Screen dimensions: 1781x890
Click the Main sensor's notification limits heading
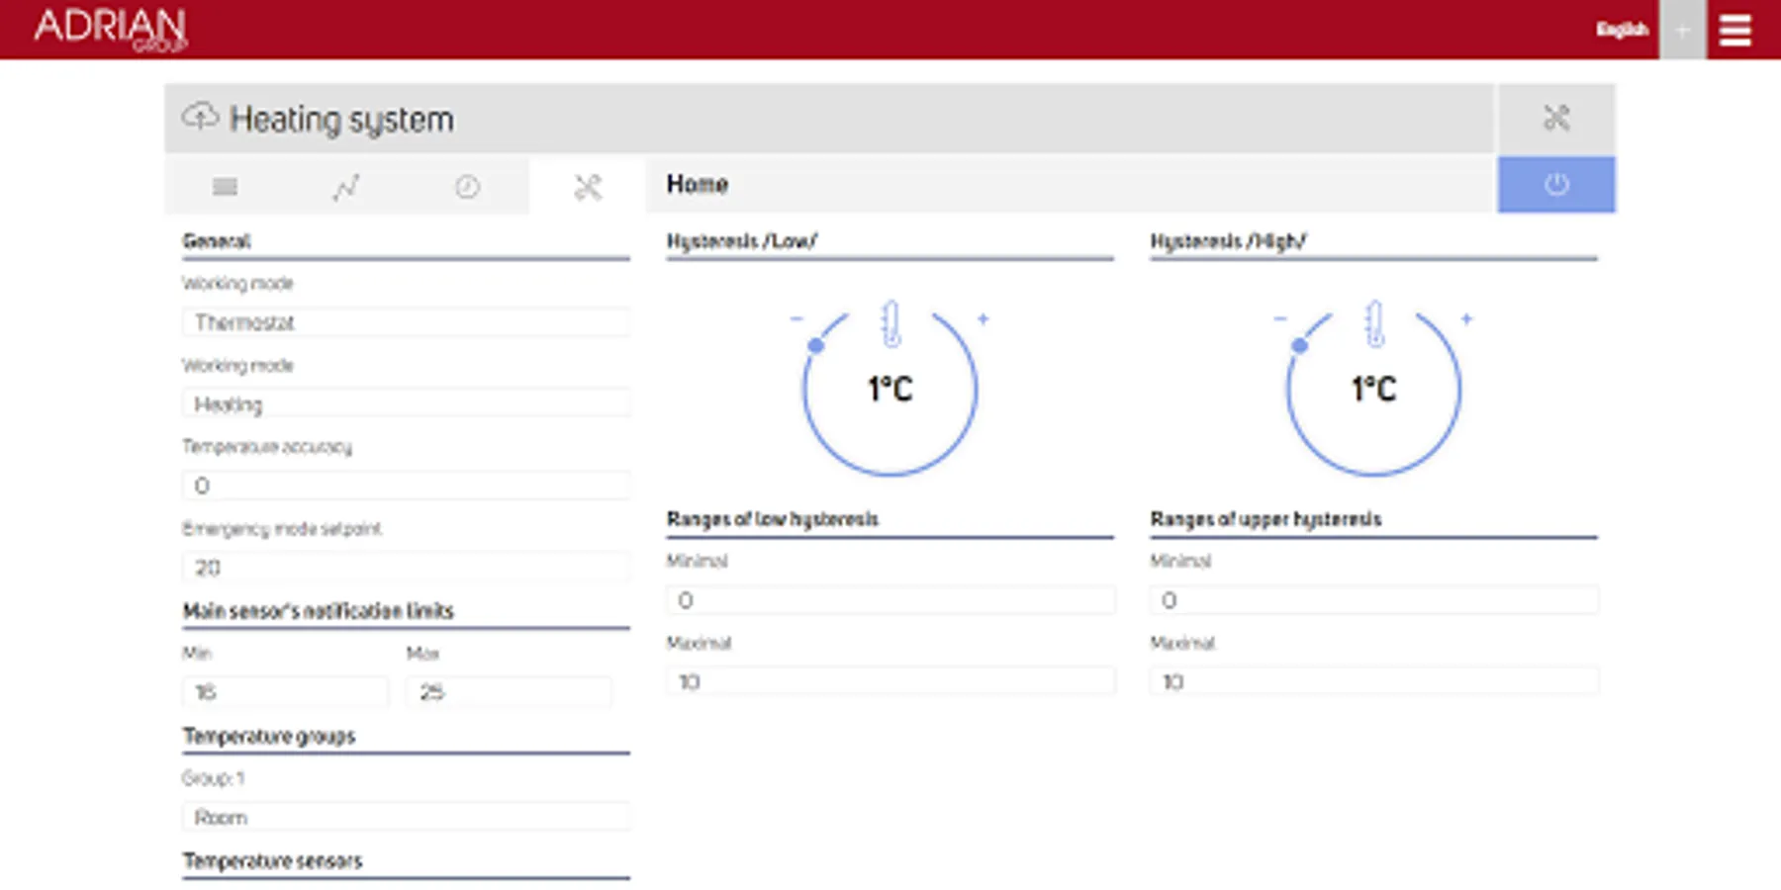click(x=318, y=611)
